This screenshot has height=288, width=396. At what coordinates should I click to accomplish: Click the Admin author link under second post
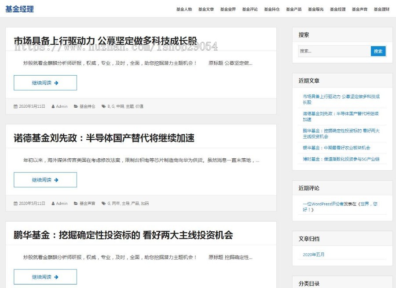(x=61, y=203)
